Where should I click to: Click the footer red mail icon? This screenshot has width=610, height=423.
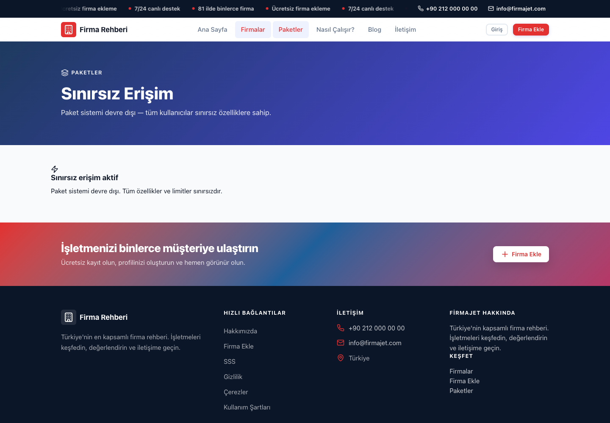341,343
